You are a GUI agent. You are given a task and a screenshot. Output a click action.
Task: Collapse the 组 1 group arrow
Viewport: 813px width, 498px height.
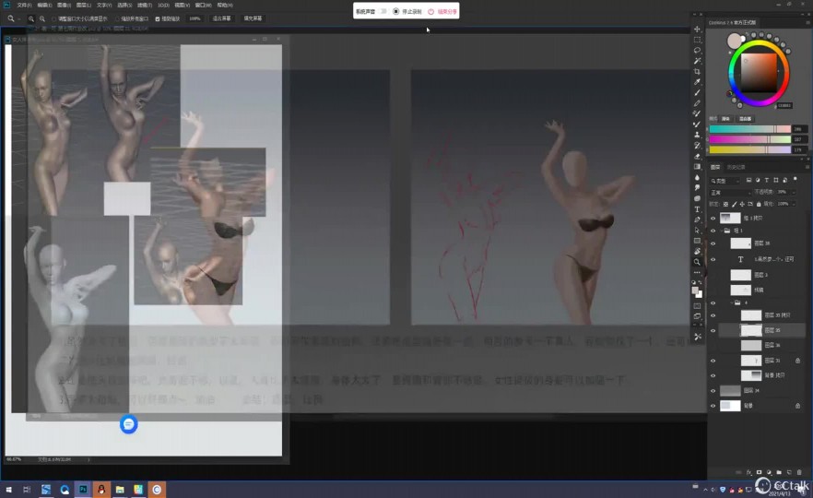pyautogui.click(x=721, y=231)
